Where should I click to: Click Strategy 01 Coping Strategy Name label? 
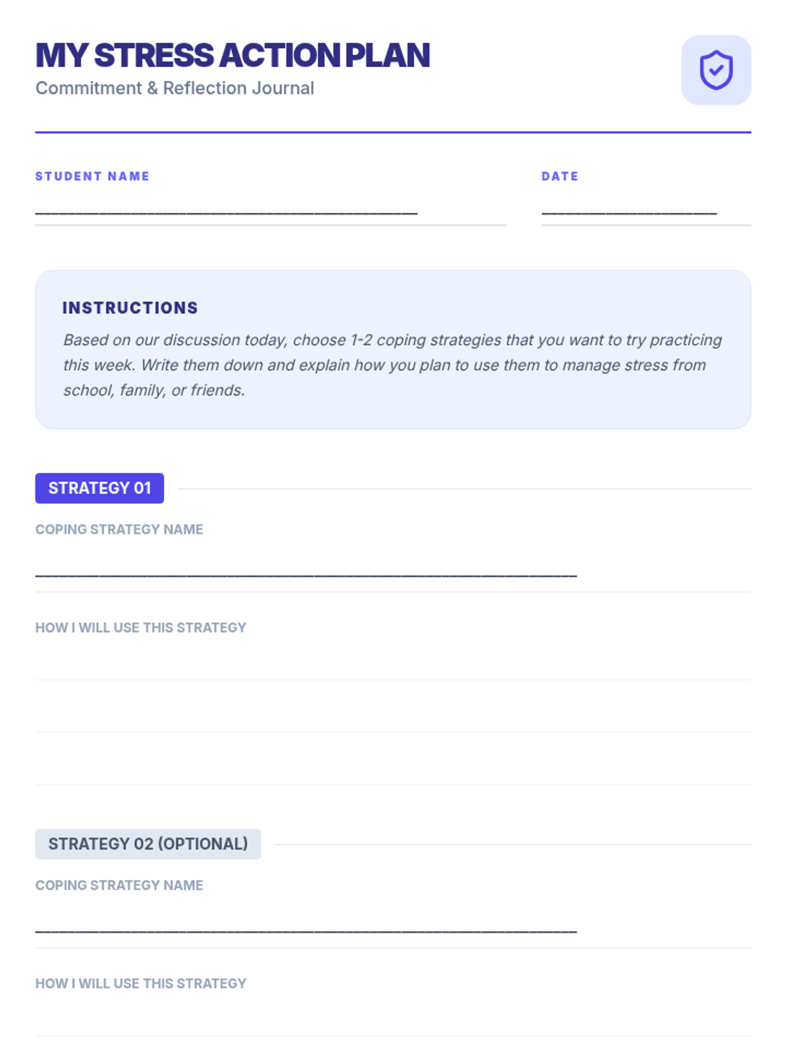tap(119, 529)
